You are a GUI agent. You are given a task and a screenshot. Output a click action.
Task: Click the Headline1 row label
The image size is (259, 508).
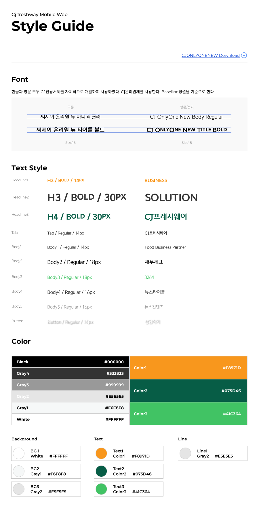coord(20,180)
